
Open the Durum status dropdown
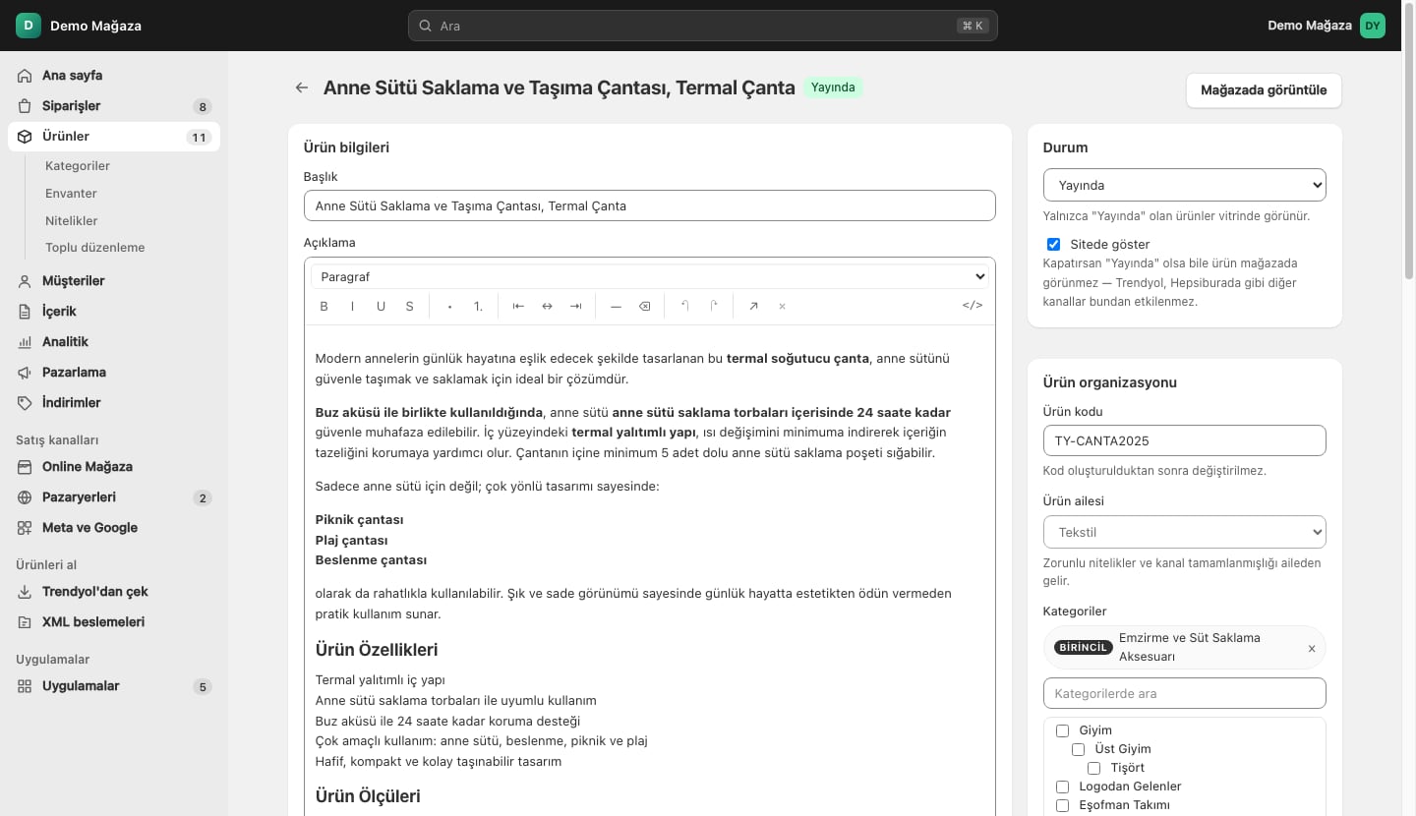(1184, 185)
